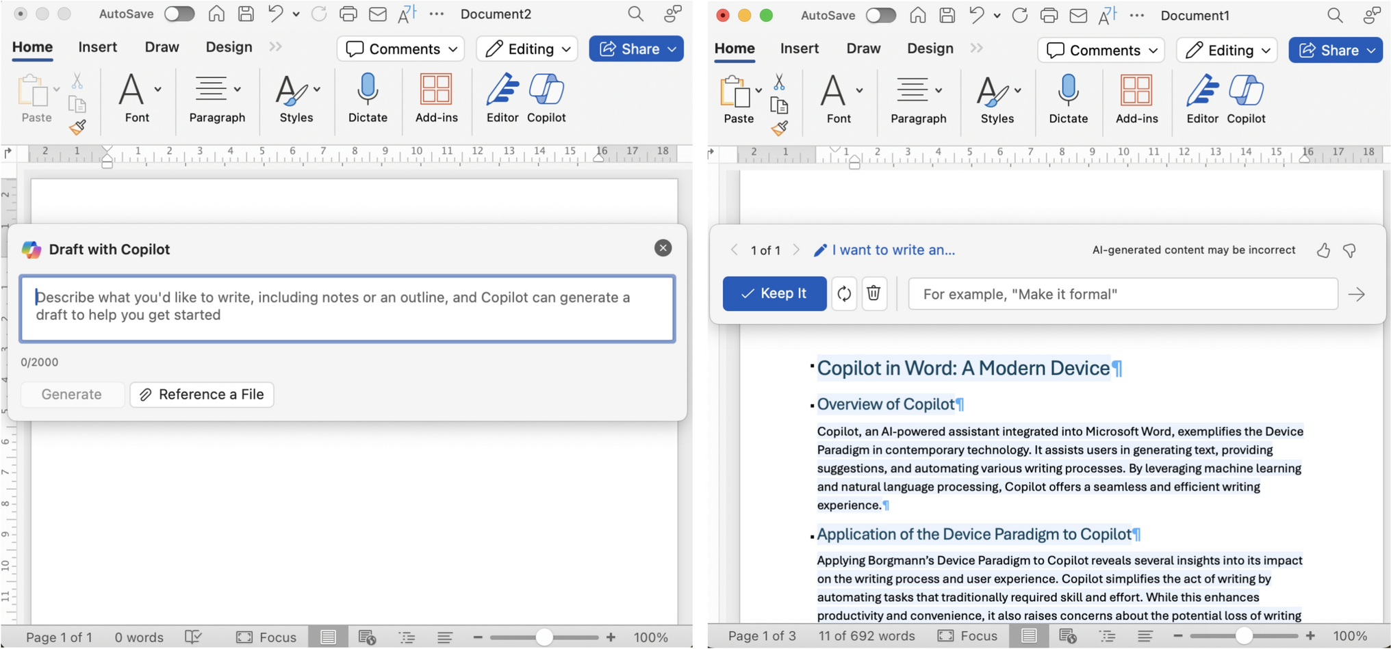Give thumbs down to generated content
Viewport: 1391px width, 649px height.
click(x=1350, y=250)
